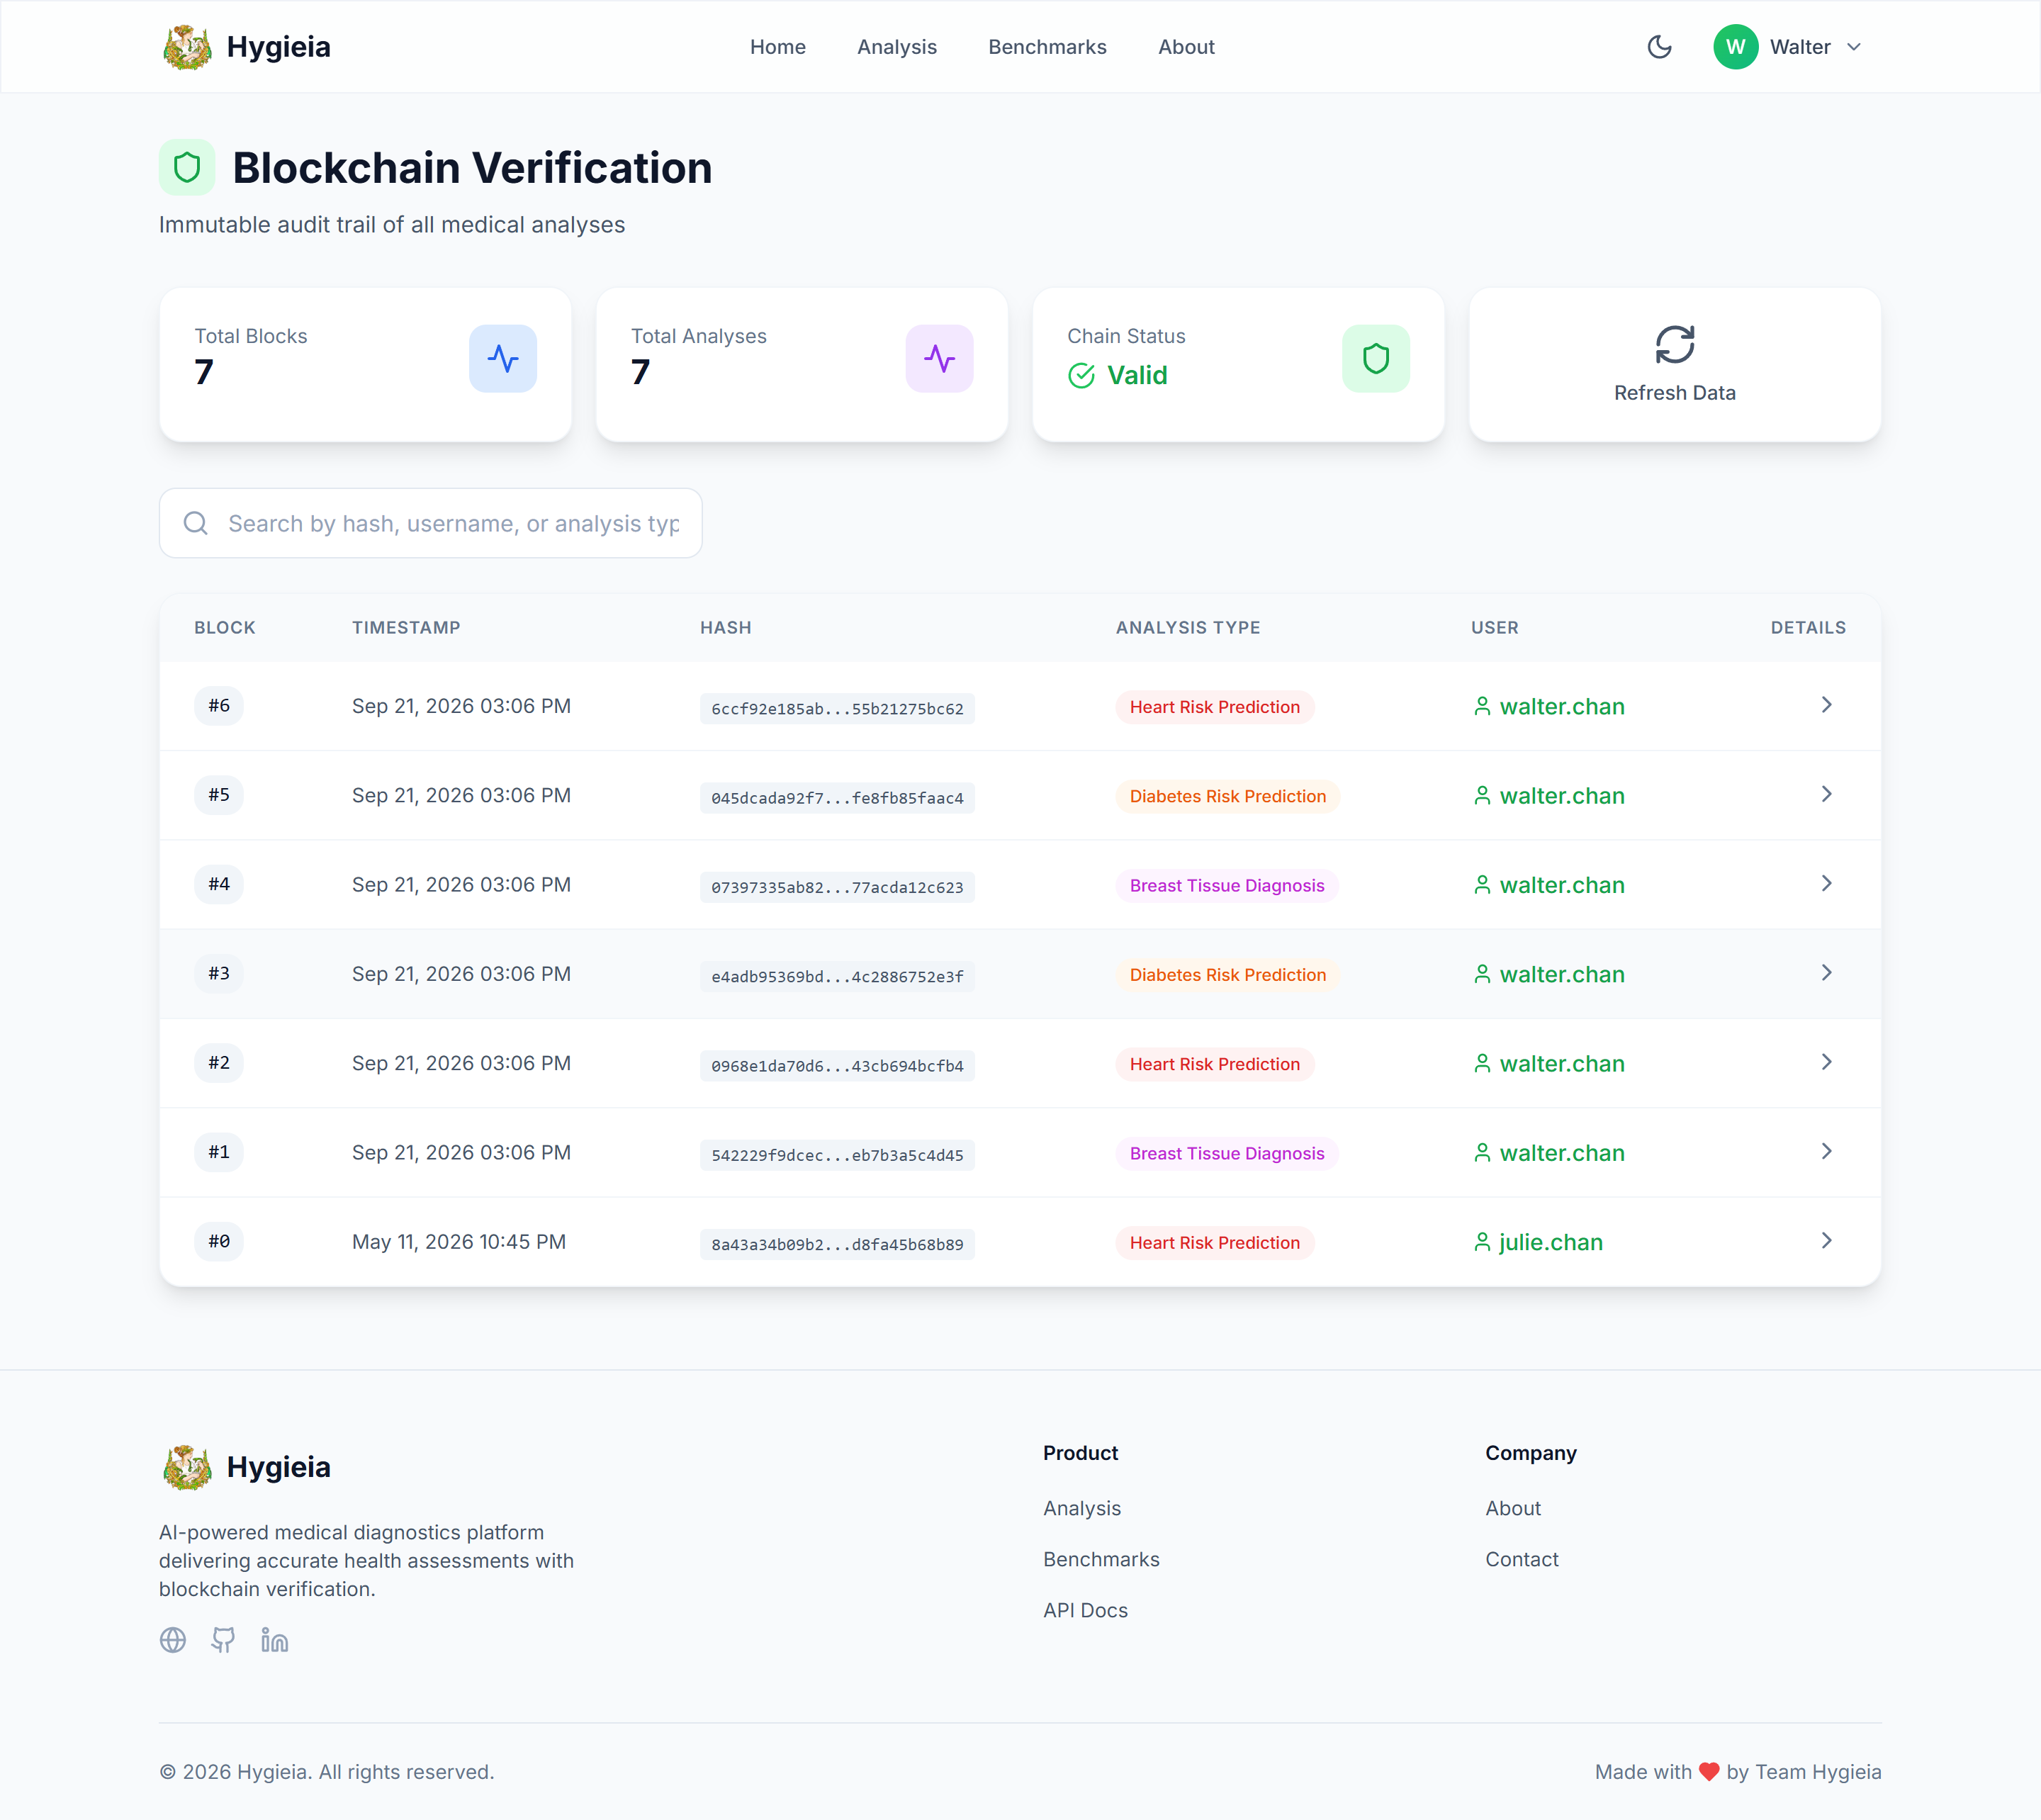Click the #6 block badge
The height and width of the screenshot is (1820, 2041).
pos(219,706)
